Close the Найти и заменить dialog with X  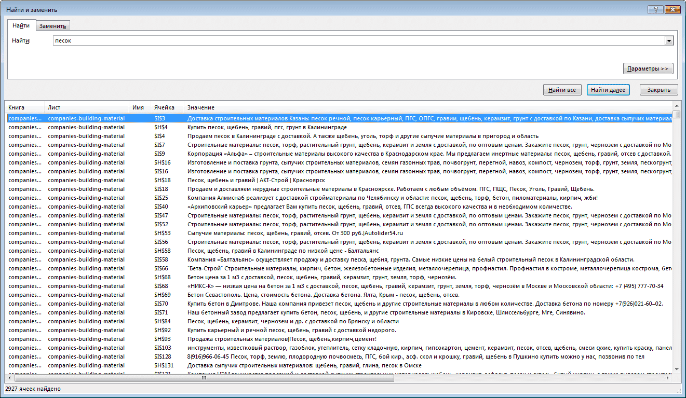[x=672, y=10]
